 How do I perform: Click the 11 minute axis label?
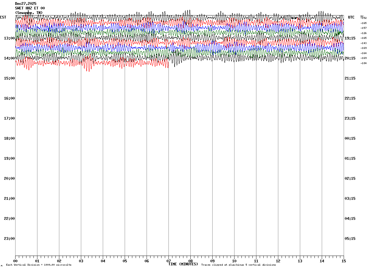(256, 261)
